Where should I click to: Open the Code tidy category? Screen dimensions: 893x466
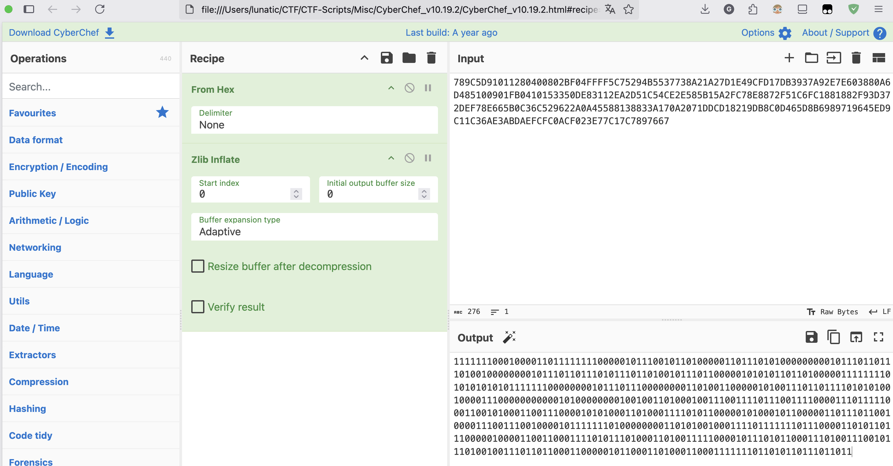tap(91, 435)
